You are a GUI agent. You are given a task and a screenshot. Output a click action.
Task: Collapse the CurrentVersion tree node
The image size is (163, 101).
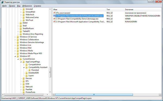point(18,59)
